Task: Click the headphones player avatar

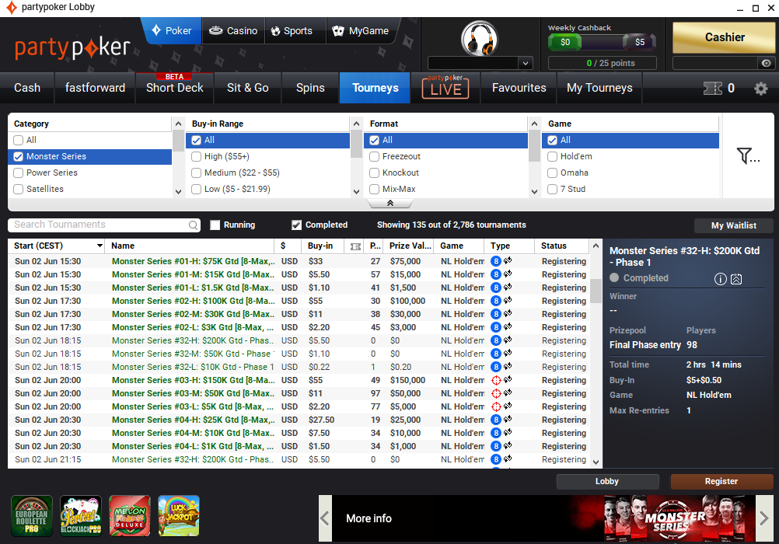Action: [479, 38]
